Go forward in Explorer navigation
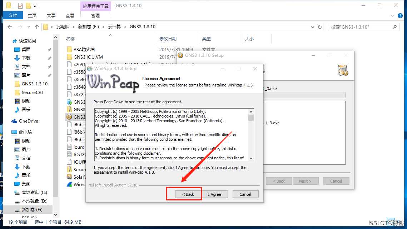This screenshot has height=229, width=407. (20, 27)
